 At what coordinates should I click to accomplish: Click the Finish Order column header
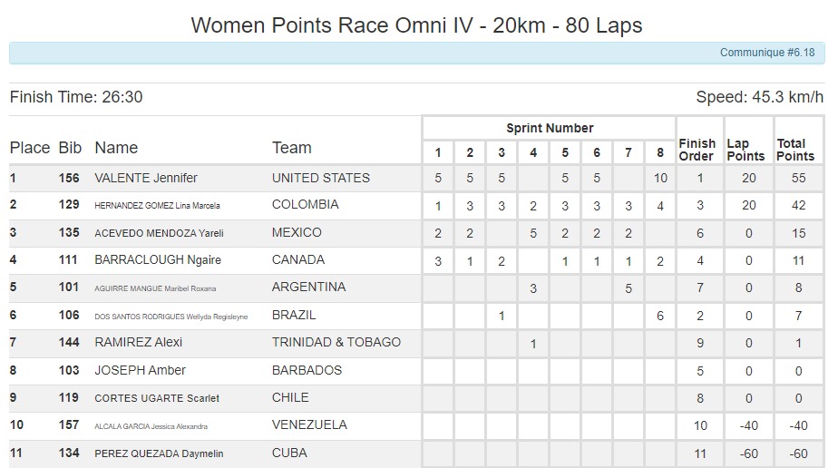pos(696,150)
